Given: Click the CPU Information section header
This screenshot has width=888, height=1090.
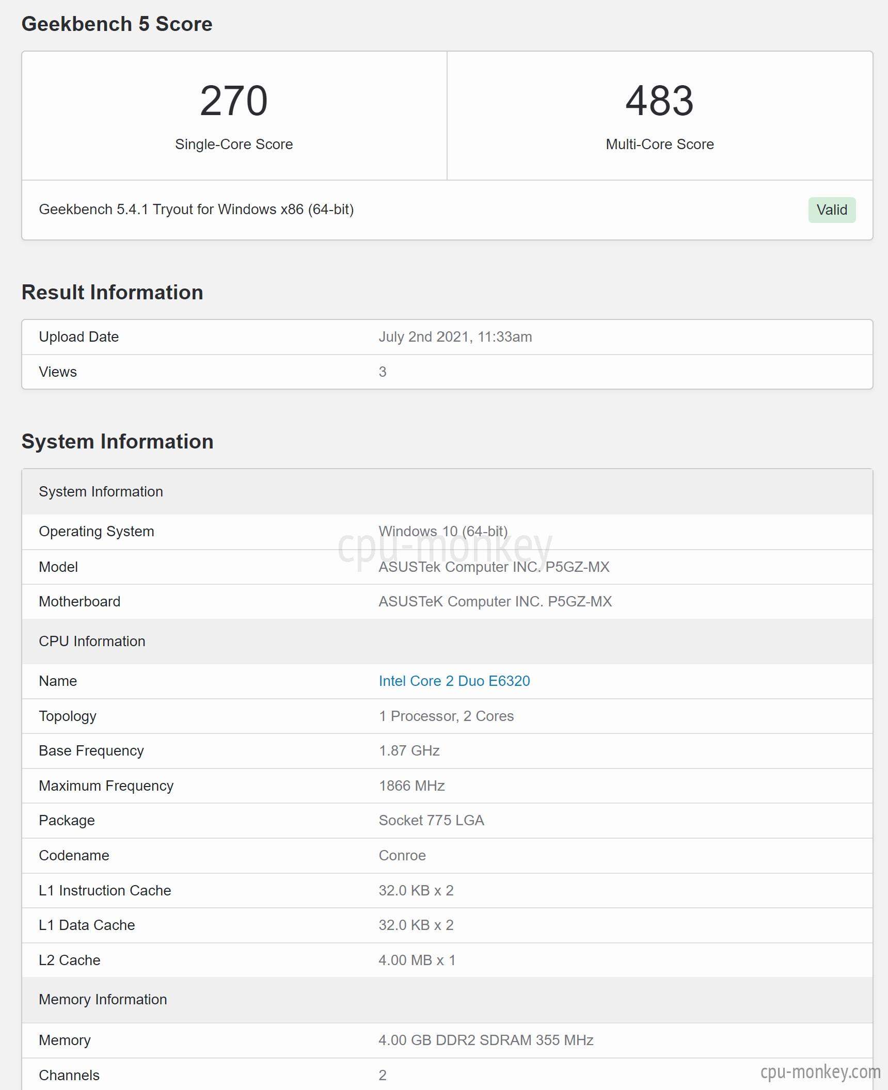Looking at the screenshot, I should 447,641.
